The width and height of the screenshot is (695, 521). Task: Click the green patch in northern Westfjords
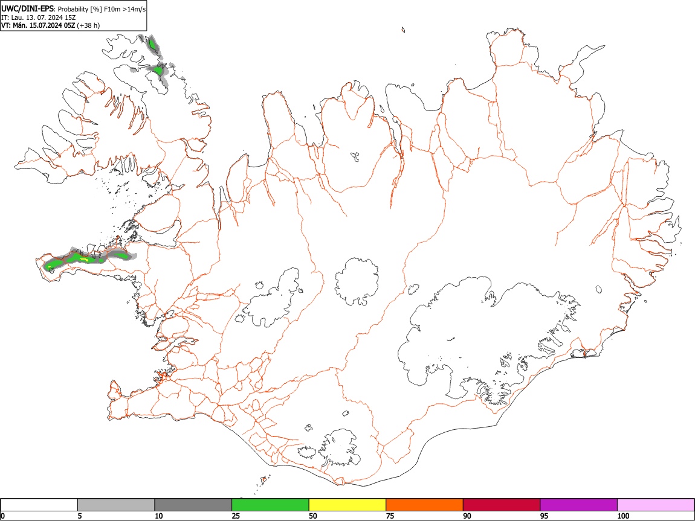point(157,71)
